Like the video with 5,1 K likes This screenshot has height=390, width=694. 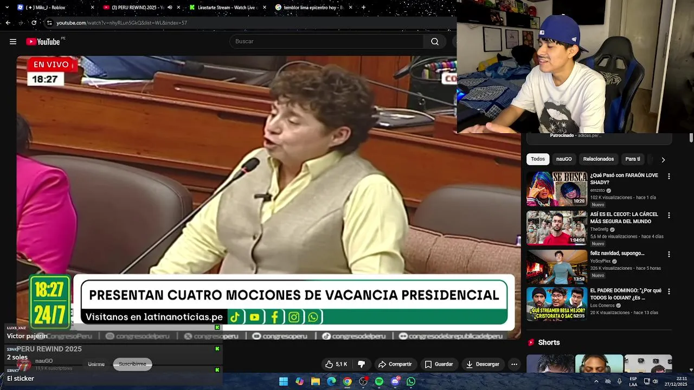click(x=336, y=364)
